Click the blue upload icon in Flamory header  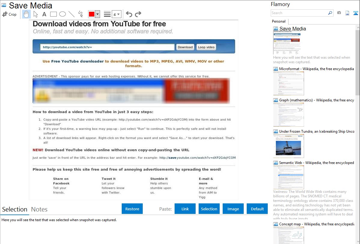point(355,13)
